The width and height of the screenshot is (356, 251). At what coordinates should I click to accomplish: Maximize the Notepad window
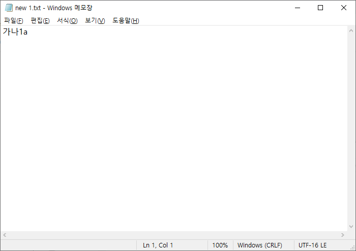(x=320, y=8)
